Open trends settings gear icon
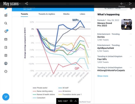 tap(131, 8)
